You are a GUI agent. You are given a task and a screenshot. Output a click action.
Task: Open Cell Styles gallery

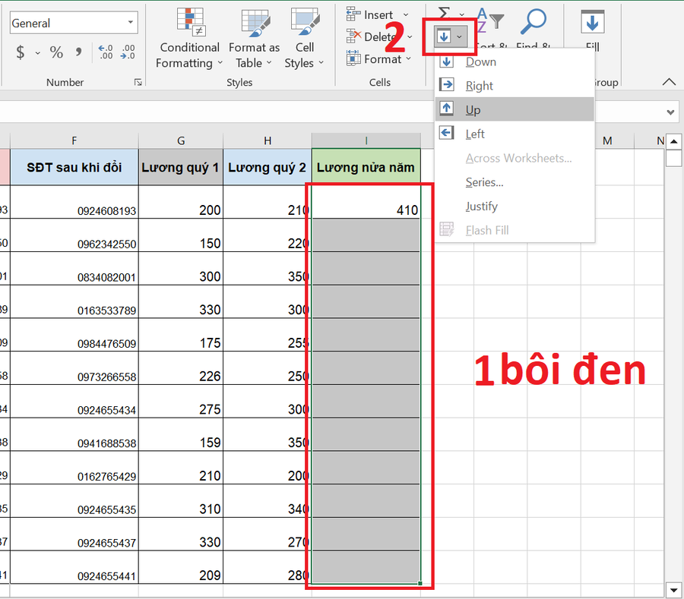pos(305,38)
